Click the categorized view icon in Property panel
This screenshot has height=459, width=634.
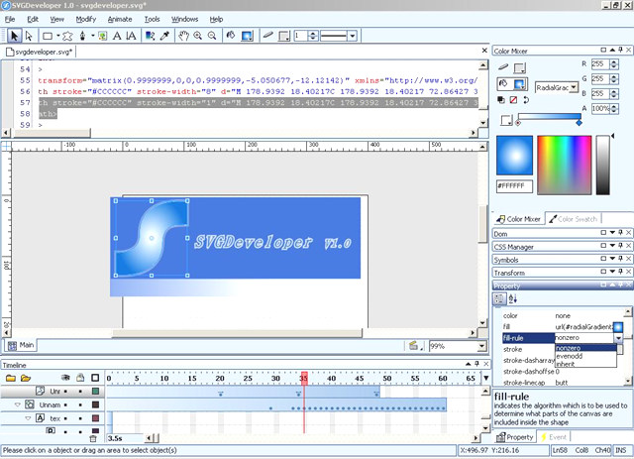(x=499, y=299)
